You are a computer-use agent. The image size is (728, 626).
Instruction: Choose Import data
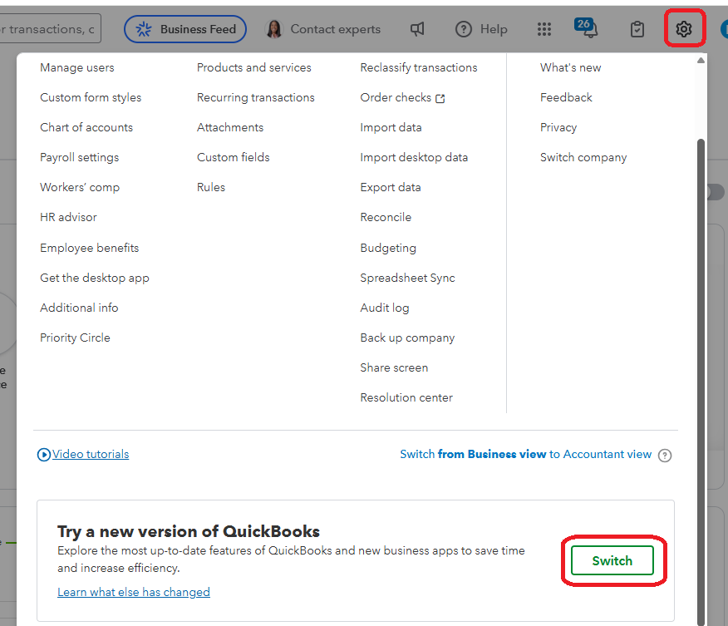point(391,127)
